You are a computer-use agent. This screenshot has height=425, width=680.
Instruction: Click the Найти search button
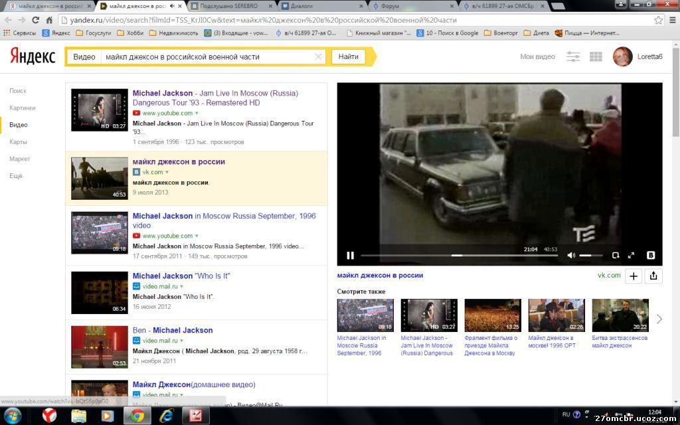[348, 57]
